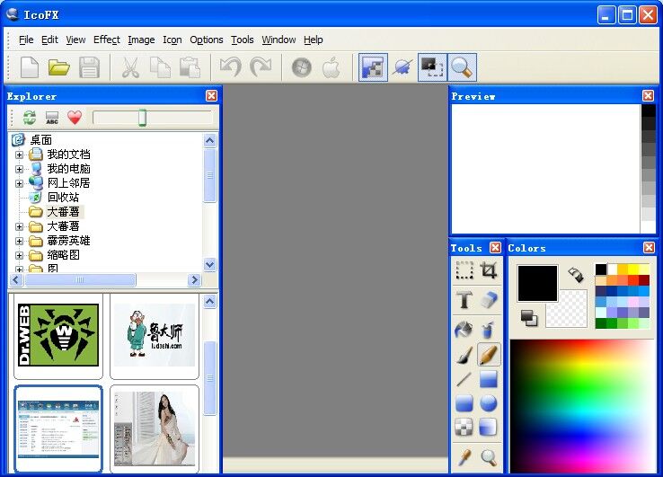Expand the 我的文档 tree node
Screen dimensions: 663x477
coord(20,155)
